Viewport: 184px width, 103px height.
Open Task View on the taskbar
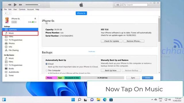(x=85, y=100)
